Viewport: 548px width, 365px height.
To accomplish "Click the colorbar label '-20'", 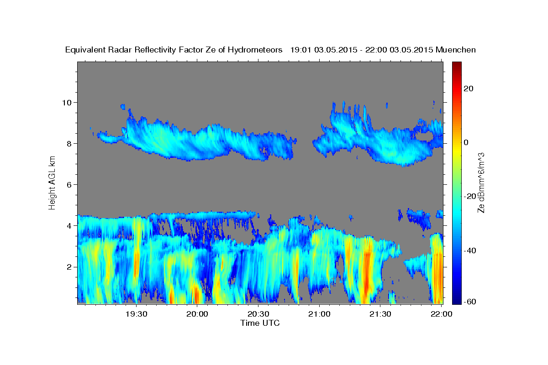I will click(470, 196).
